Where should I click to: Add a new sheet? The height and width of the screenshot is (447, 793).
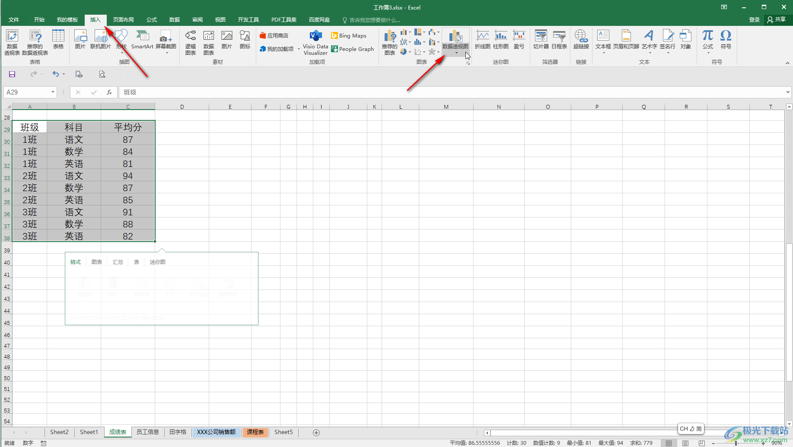pos(316,433)
